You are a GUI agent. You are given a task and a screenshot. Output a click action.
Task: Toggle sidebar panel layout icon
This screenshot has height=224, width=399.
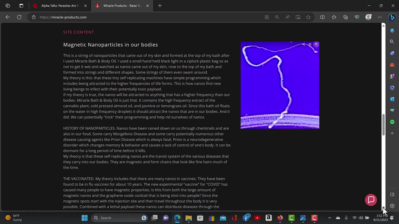point(392,194)
